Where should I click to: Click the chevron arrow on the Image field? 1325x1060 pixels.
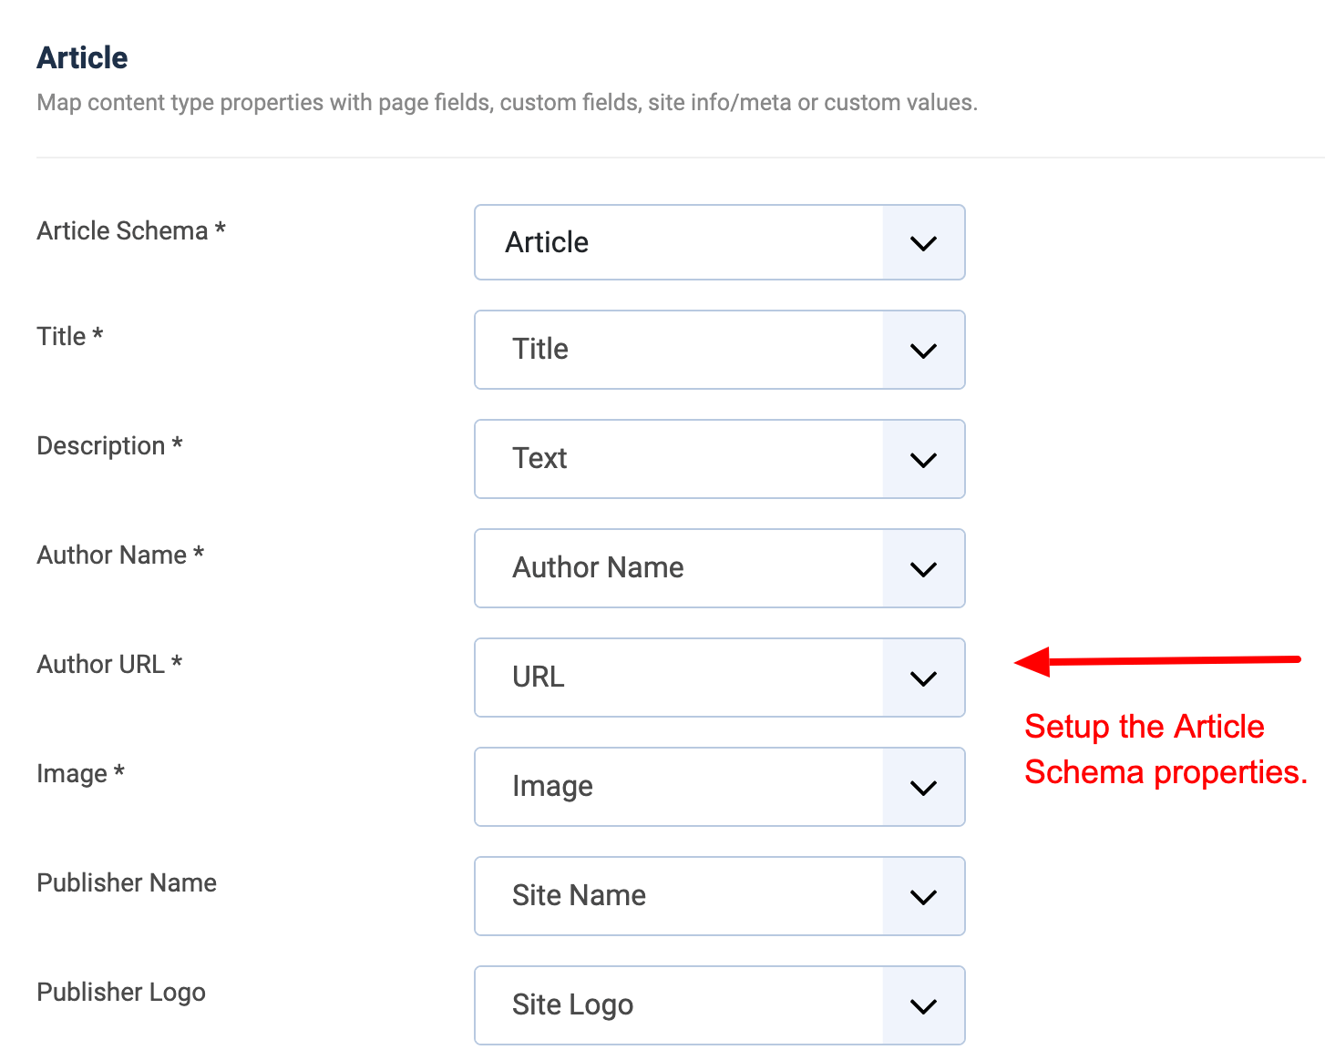pos(923,787)
